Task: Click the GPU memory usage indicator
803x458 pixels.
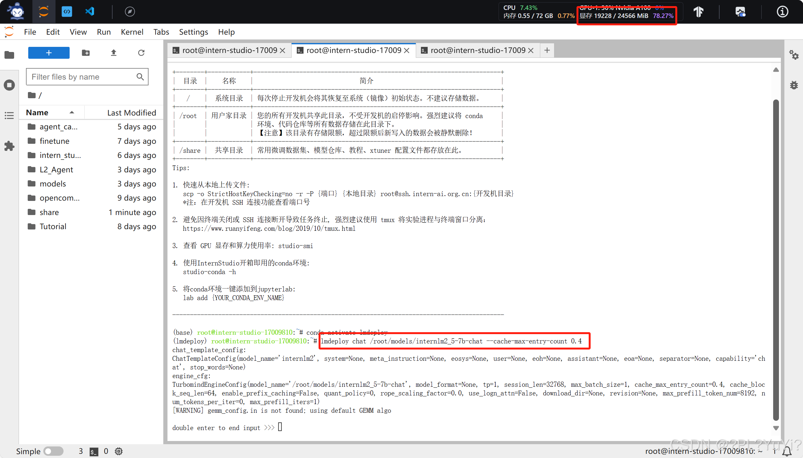Action: (626, 15)
